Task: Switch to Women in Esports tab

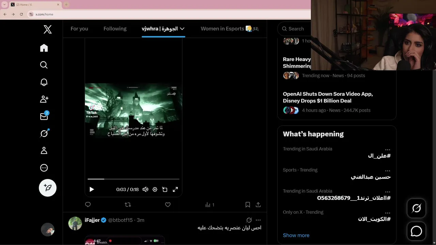Action: [x=230, y=29]
